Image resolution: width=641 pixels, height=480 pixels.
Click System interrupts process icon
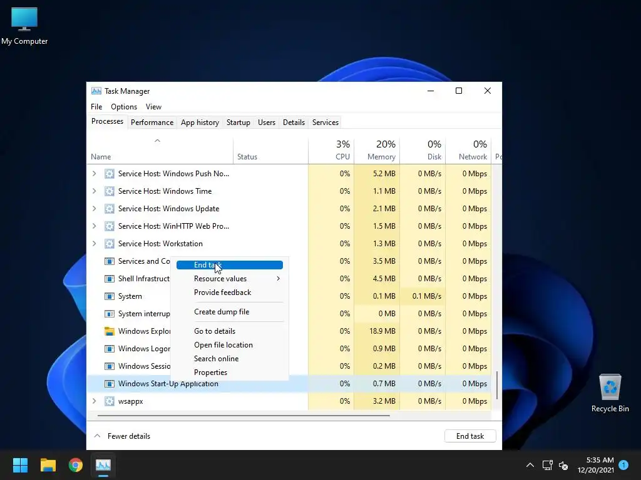109,314
